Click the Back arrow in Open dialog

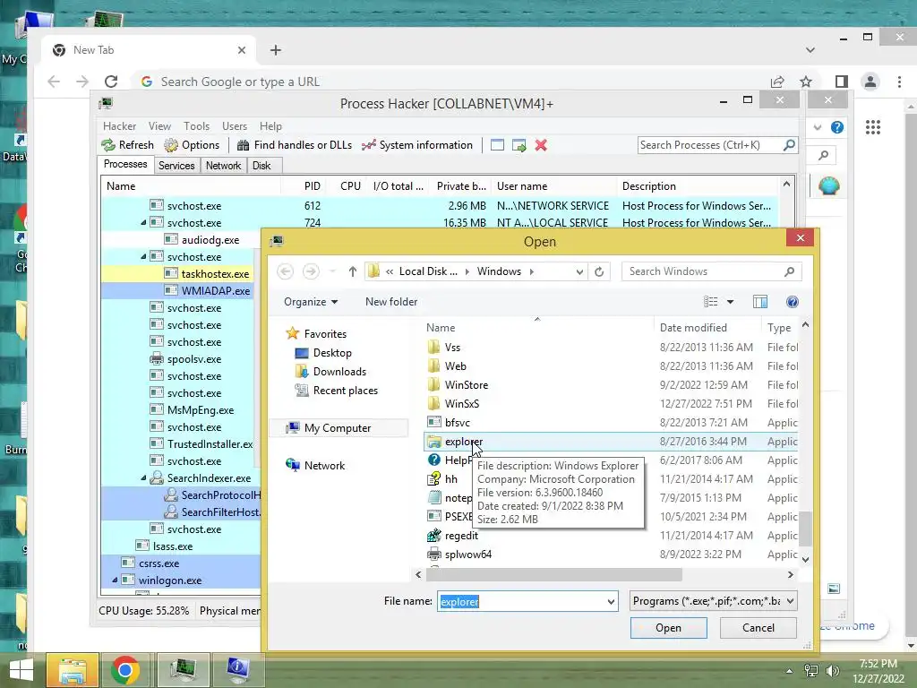[285, 271]
